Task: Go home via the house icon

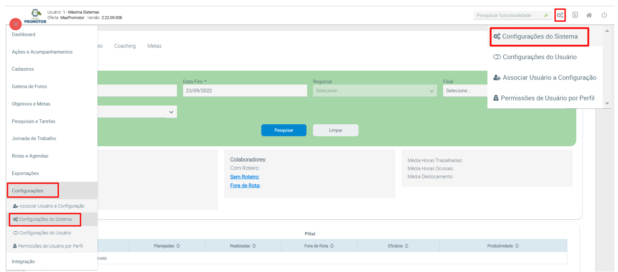Action: click(589, 15)
